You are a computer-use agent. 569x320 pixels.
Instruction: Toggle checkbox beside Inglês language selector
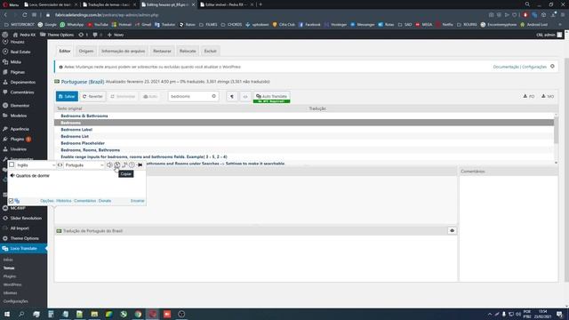click(x=12, y=164)
